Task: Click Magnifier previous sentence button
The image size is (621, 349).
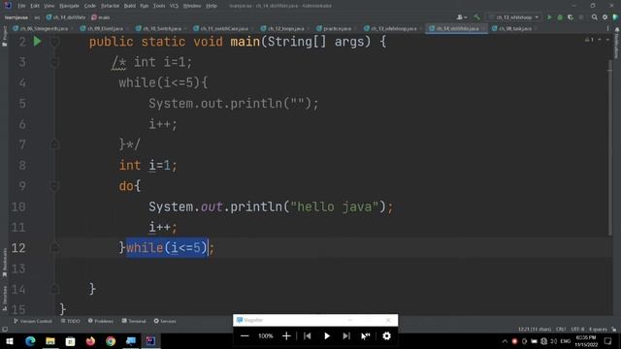Action: pyautogui.click(x=308, y=336)
